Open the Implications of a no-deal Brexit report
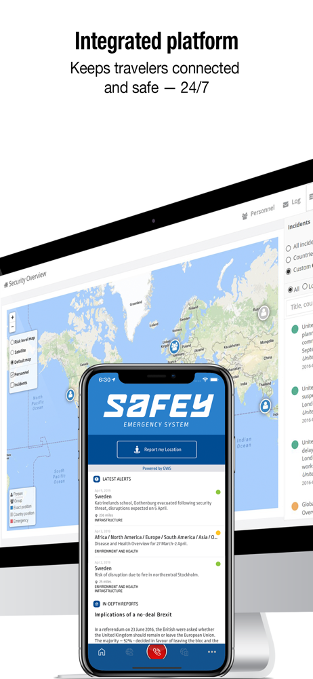Image resolution: width=313 pixels, height=679 pixels. point(133,614)
